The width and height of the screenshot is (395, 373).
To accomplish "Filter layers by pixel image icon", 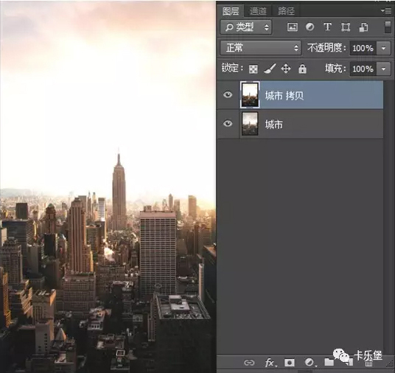I will [x=293, y=27].
